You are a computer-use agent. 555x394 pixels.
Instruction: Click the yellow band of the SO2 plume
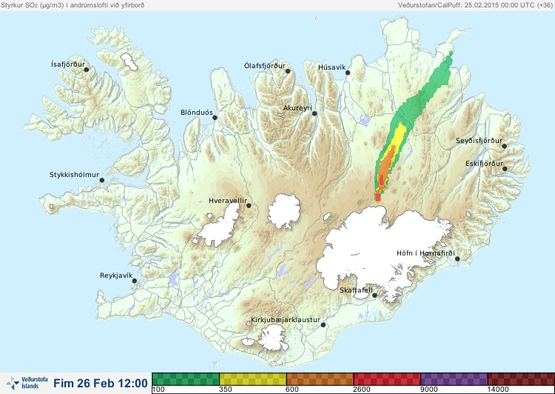(400, 135)
